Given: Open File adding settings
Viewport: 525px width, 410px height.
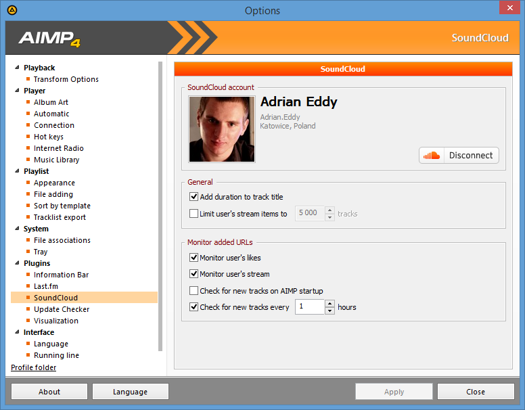Looking at the screenshot, I should point(53,194).
